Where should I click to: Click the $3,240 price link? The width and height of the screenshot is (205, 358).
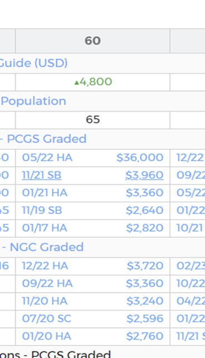coord(145,301)
